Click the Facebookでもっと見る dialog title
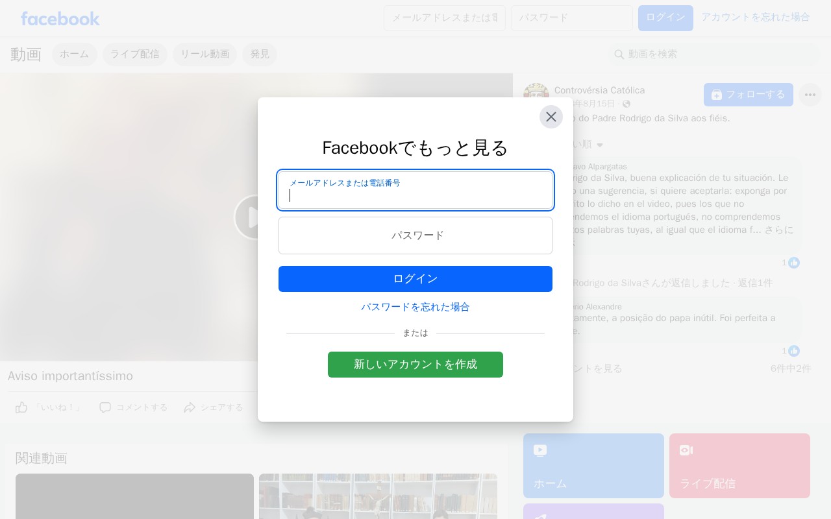831x519 pixels. (415, 148)
